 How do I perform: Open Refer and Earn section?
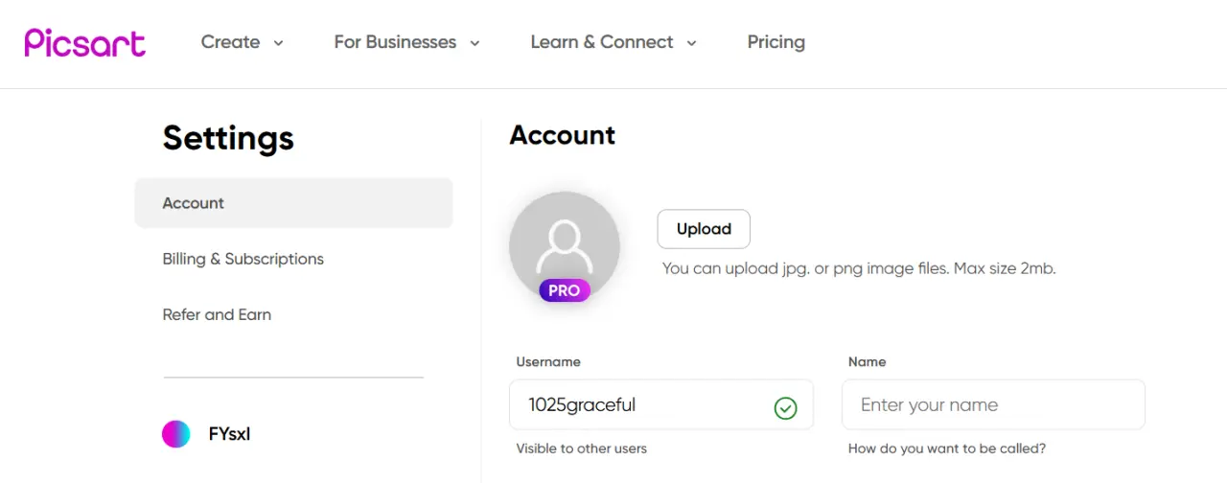217,314
